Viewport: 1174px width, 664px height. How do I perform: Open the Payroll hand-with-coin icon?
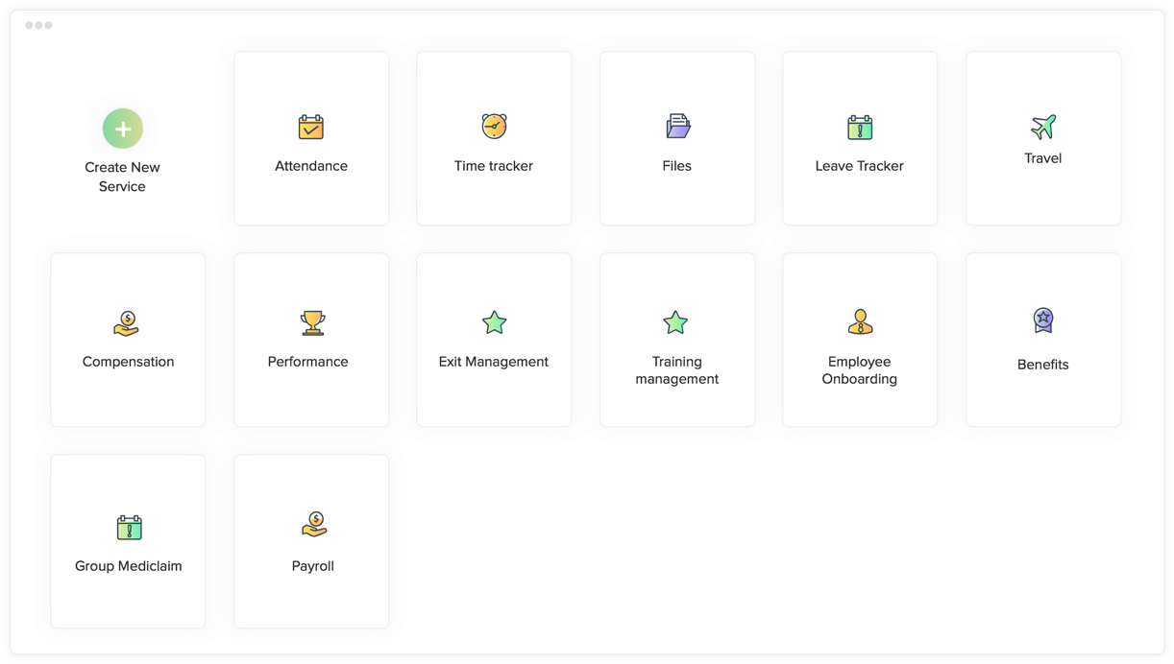click(313, 524)
